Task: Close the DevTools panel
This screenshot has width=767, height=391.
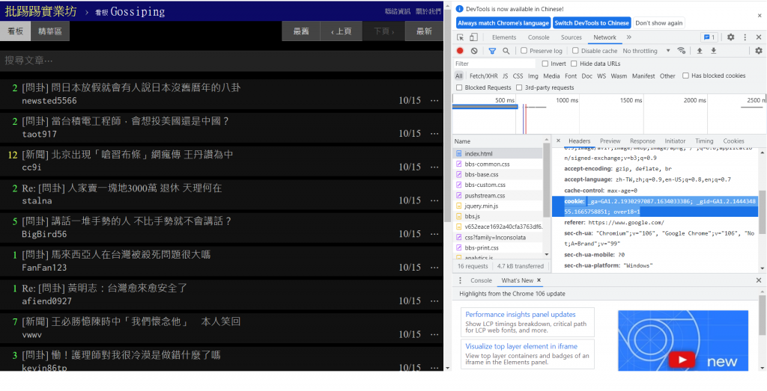Action: pyautogui.click(x=759, y=37)
